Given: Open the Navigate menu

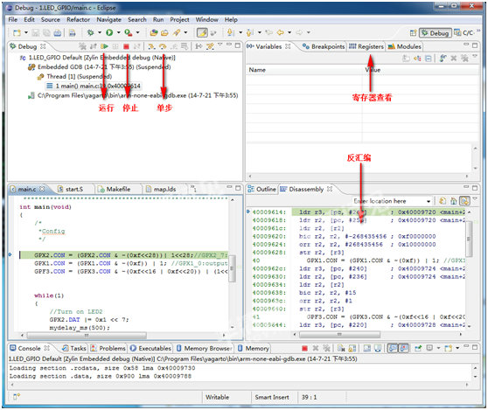Looking at the screenshot, I should [x=108, y=19].
